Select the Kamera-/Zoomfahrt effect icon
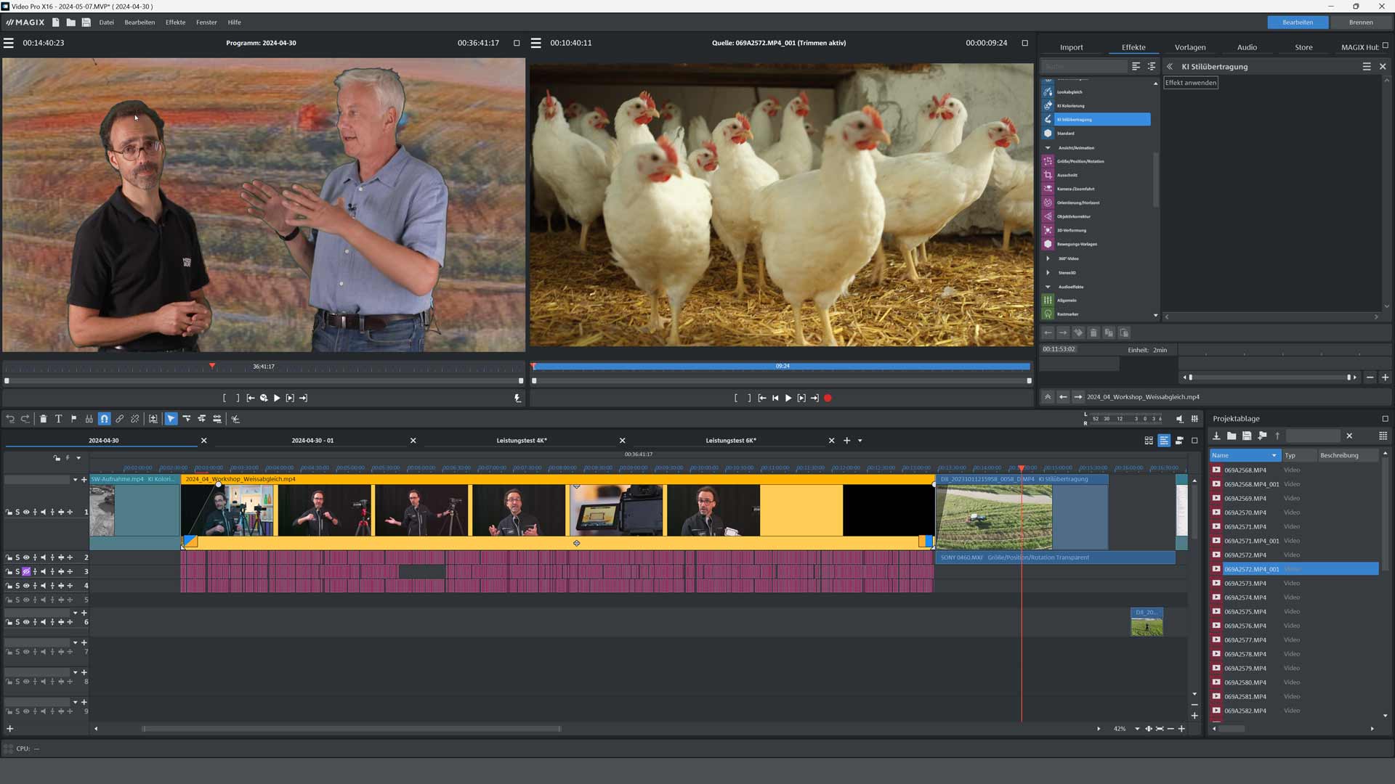 [x=1048, y=189]
